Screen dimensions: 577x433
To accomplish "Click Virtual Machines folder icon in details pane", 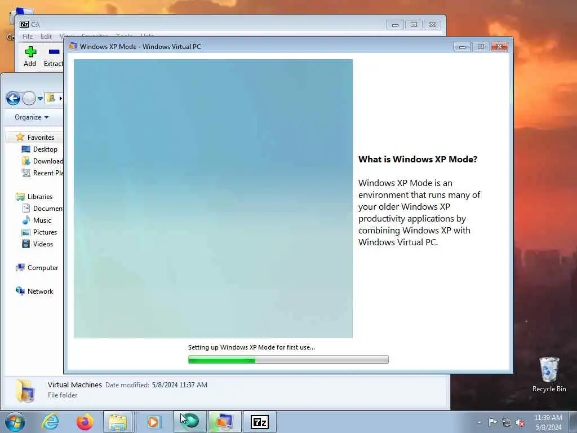I will tap(25, 391).
